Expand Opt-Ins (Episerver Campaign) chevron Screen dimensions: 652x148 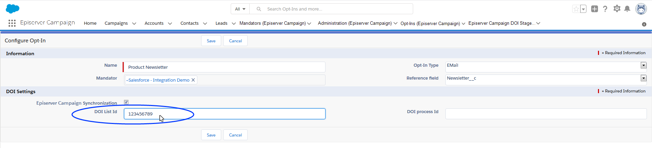463,23
